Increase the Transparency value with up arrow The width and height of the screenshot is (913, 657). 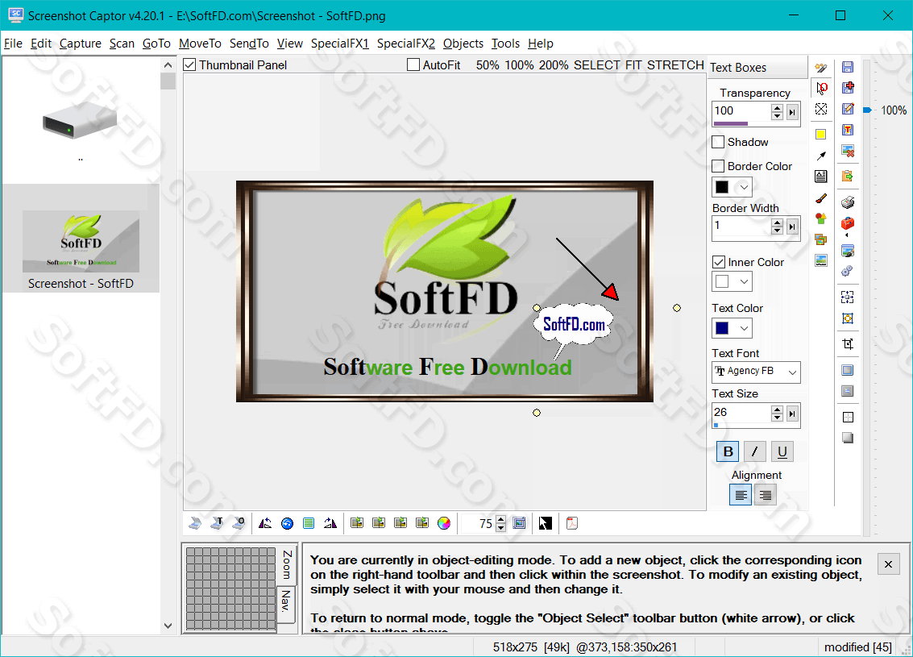(777, 108)
